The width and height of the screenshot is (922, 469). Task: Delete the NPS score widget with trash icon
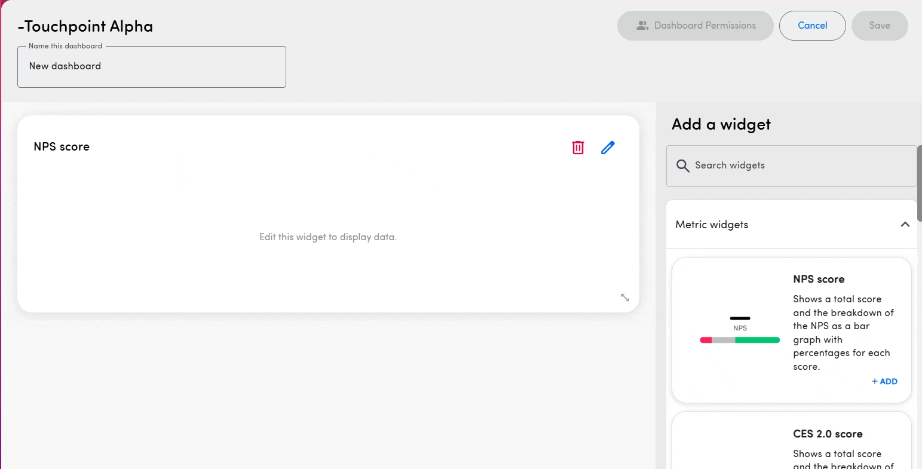point(578,148)
